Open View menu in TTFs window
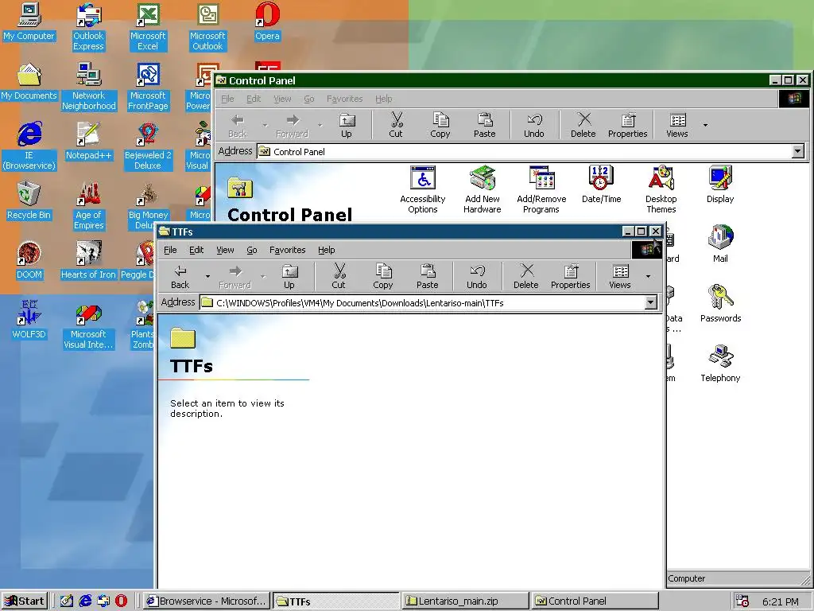814x611 pixels. 225,250
